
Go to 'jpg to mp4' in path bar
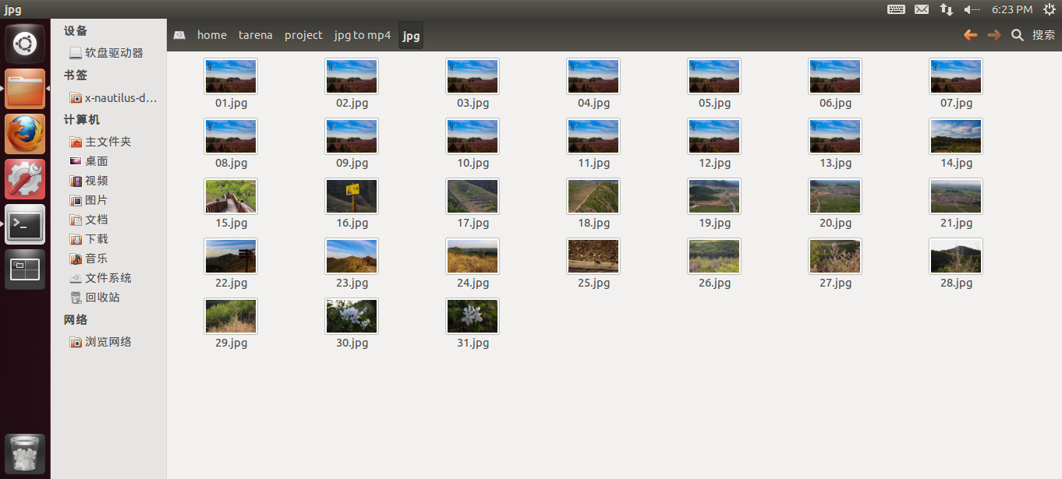coord(363,35)
